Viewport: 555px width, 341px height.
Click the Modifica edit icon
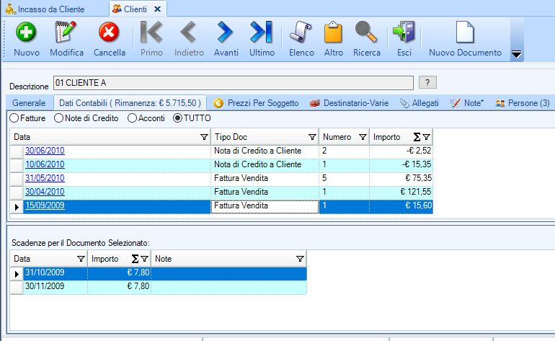pos(66,33)
